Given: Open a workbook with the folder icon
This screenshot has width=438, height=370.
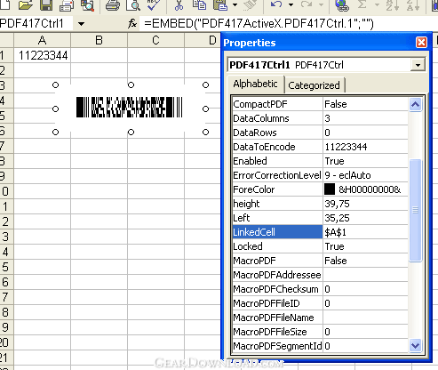Looking at the screenshot, I should (x=26, y=4).
